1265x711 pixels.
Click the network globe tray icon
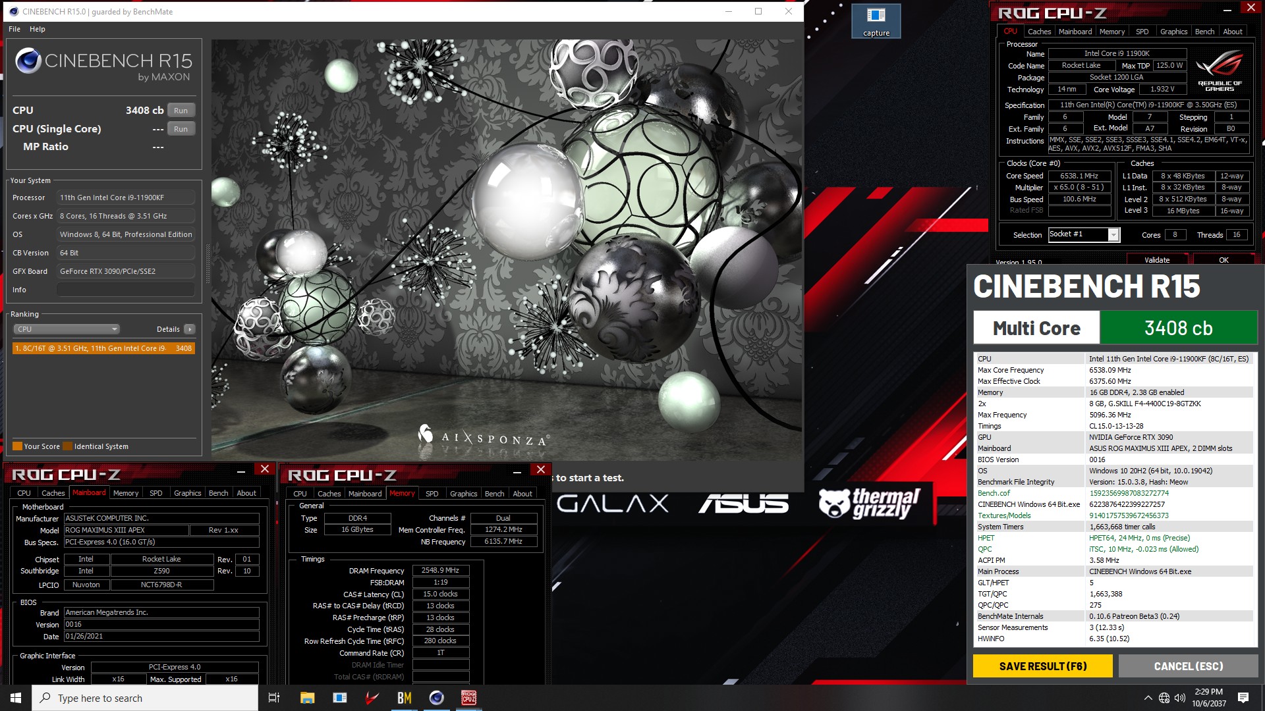coord(1164,698)
